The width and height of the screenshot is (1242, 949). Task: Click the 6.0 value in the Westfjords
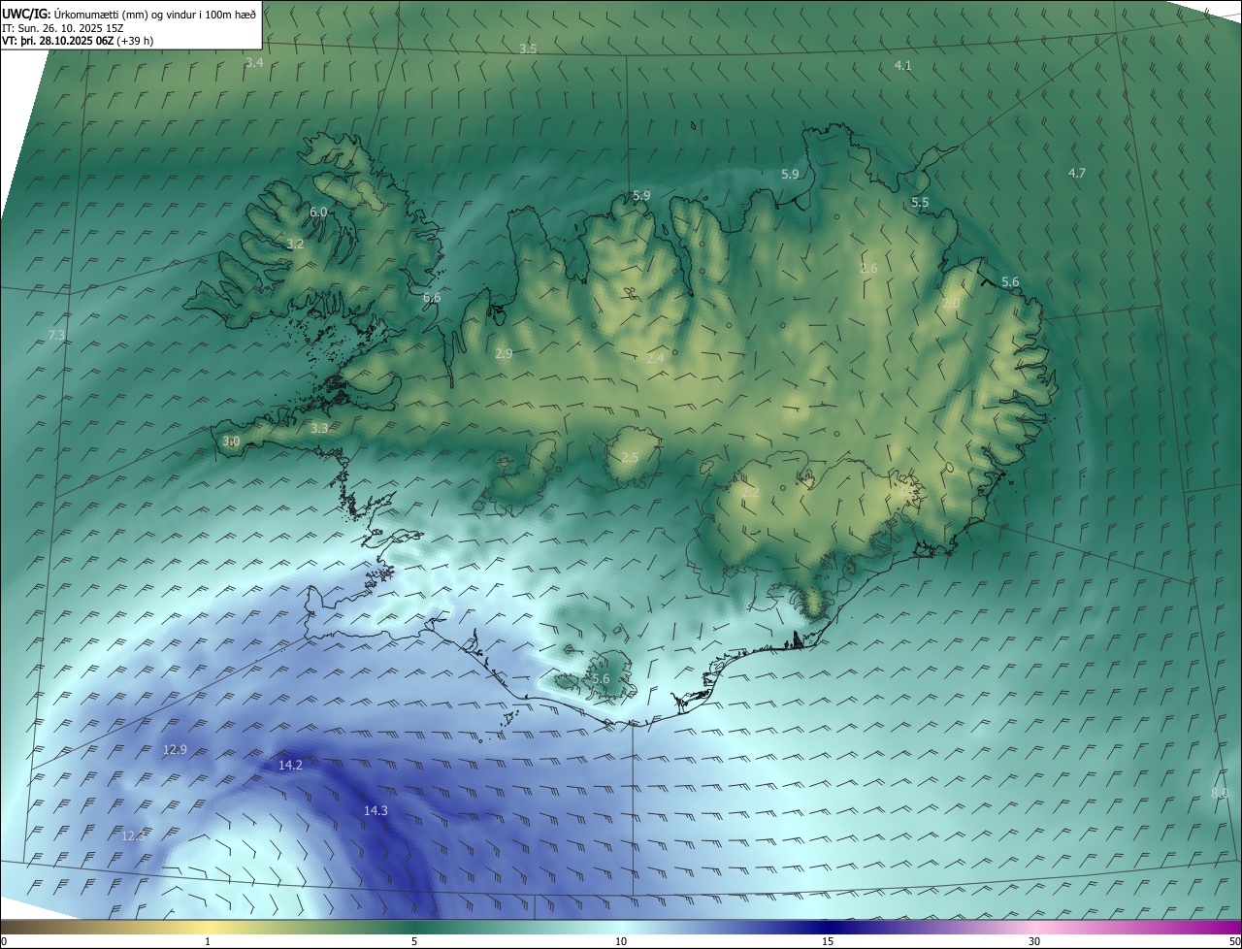318,212
